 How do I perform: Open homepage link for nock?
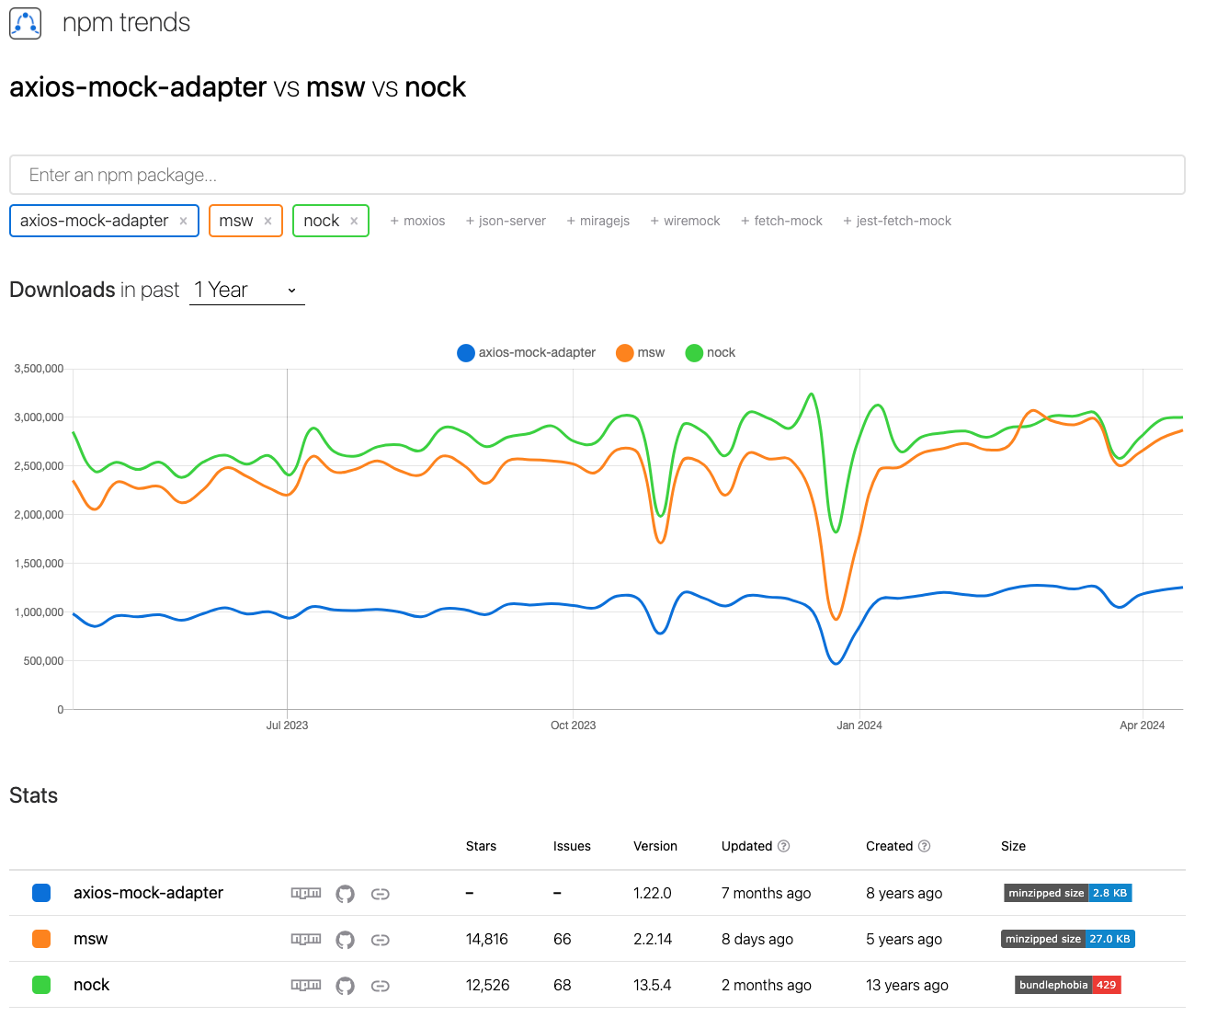tap(380, 985)
